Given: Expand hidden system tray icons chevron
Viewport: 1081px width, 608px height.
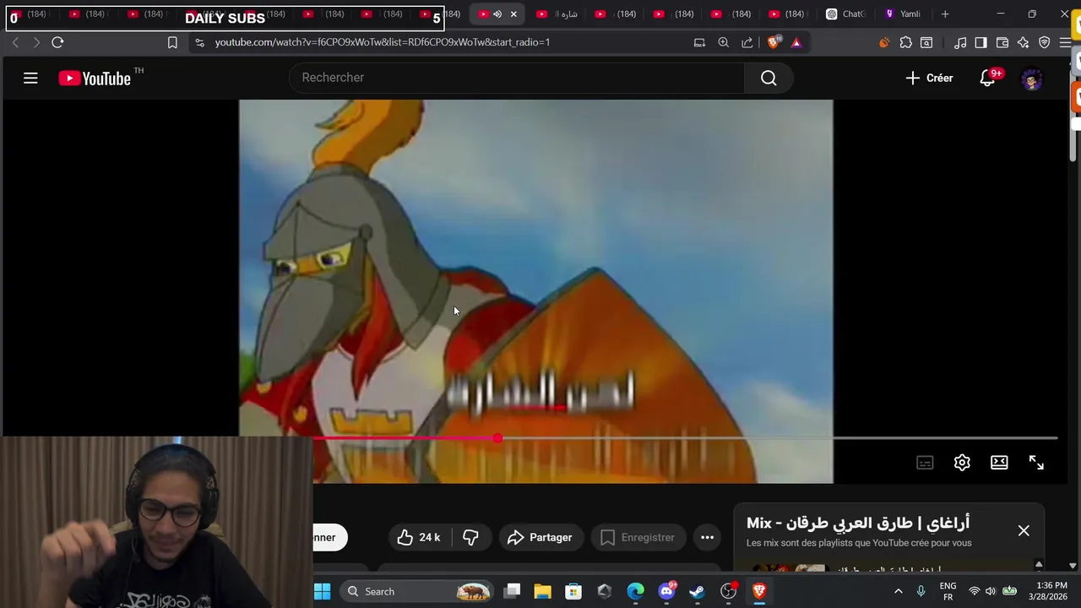Looking at the screenshot, I should point(899,591).
